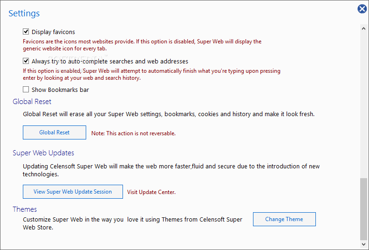Click the 'Customize Super Web' themes description
The image size is (369, 250).
point(132,223)
